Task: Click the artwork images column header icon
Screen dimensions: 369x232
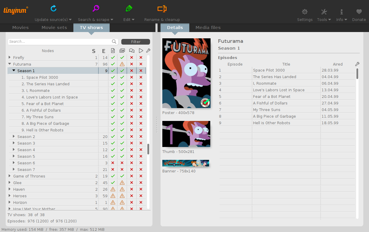Action: click(122, 51)
